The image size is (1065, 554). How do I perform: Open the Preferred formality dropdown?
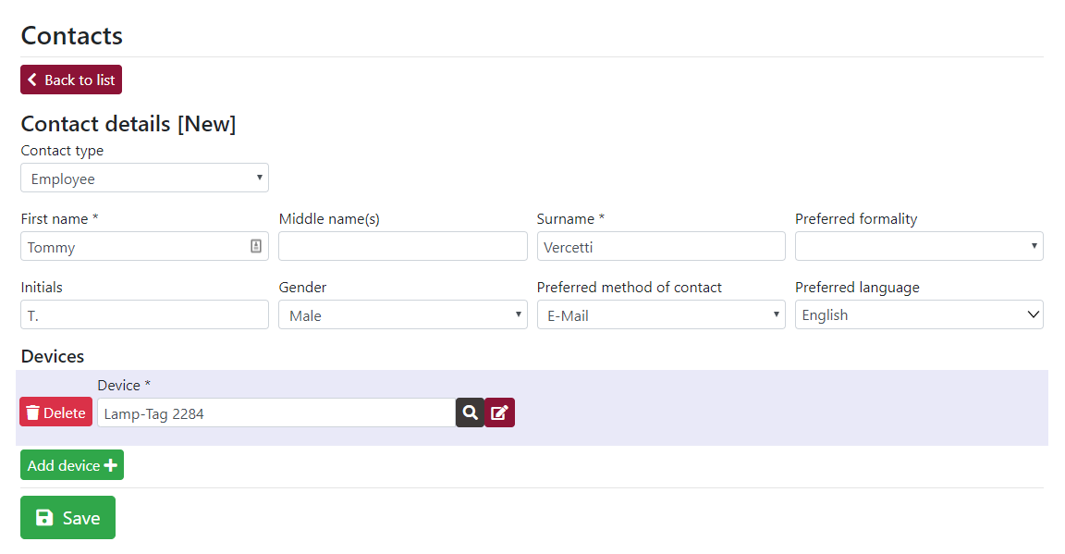[x=919, y=246]
